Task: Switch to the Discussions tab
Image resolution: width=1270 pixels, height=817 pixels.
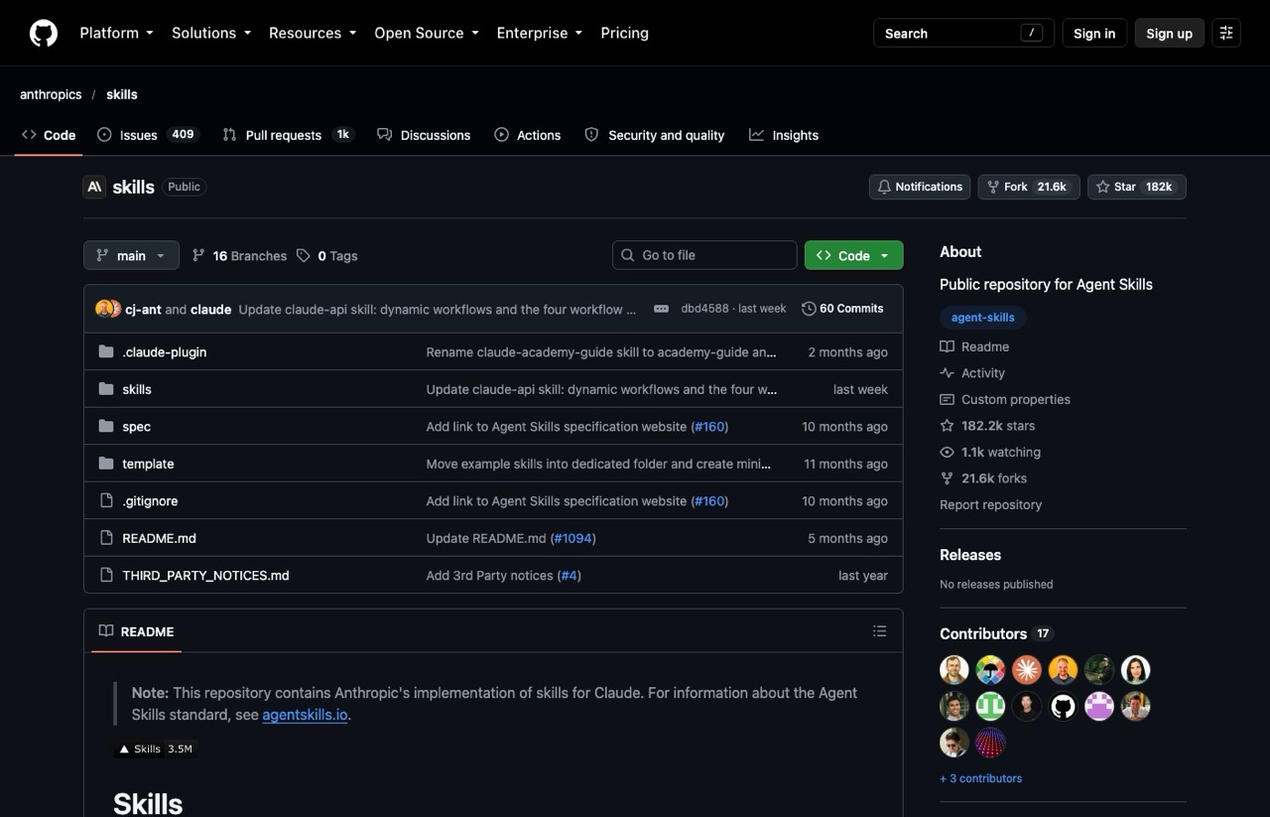Action: (x=424, y=135)
